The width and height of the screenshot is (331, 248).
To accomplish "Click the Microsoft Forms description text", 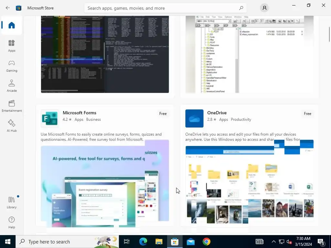I will pos(101,137).
